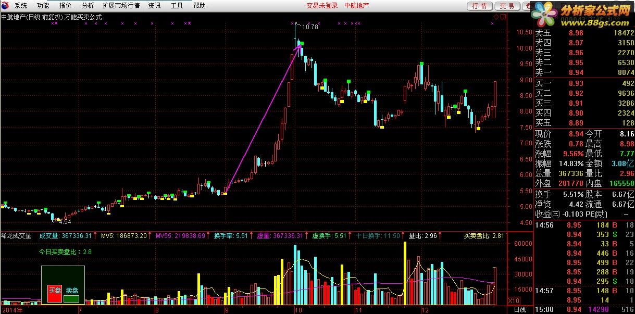Click chart title 中航地产(日线,前复权) 万能买卖公式

52,17
